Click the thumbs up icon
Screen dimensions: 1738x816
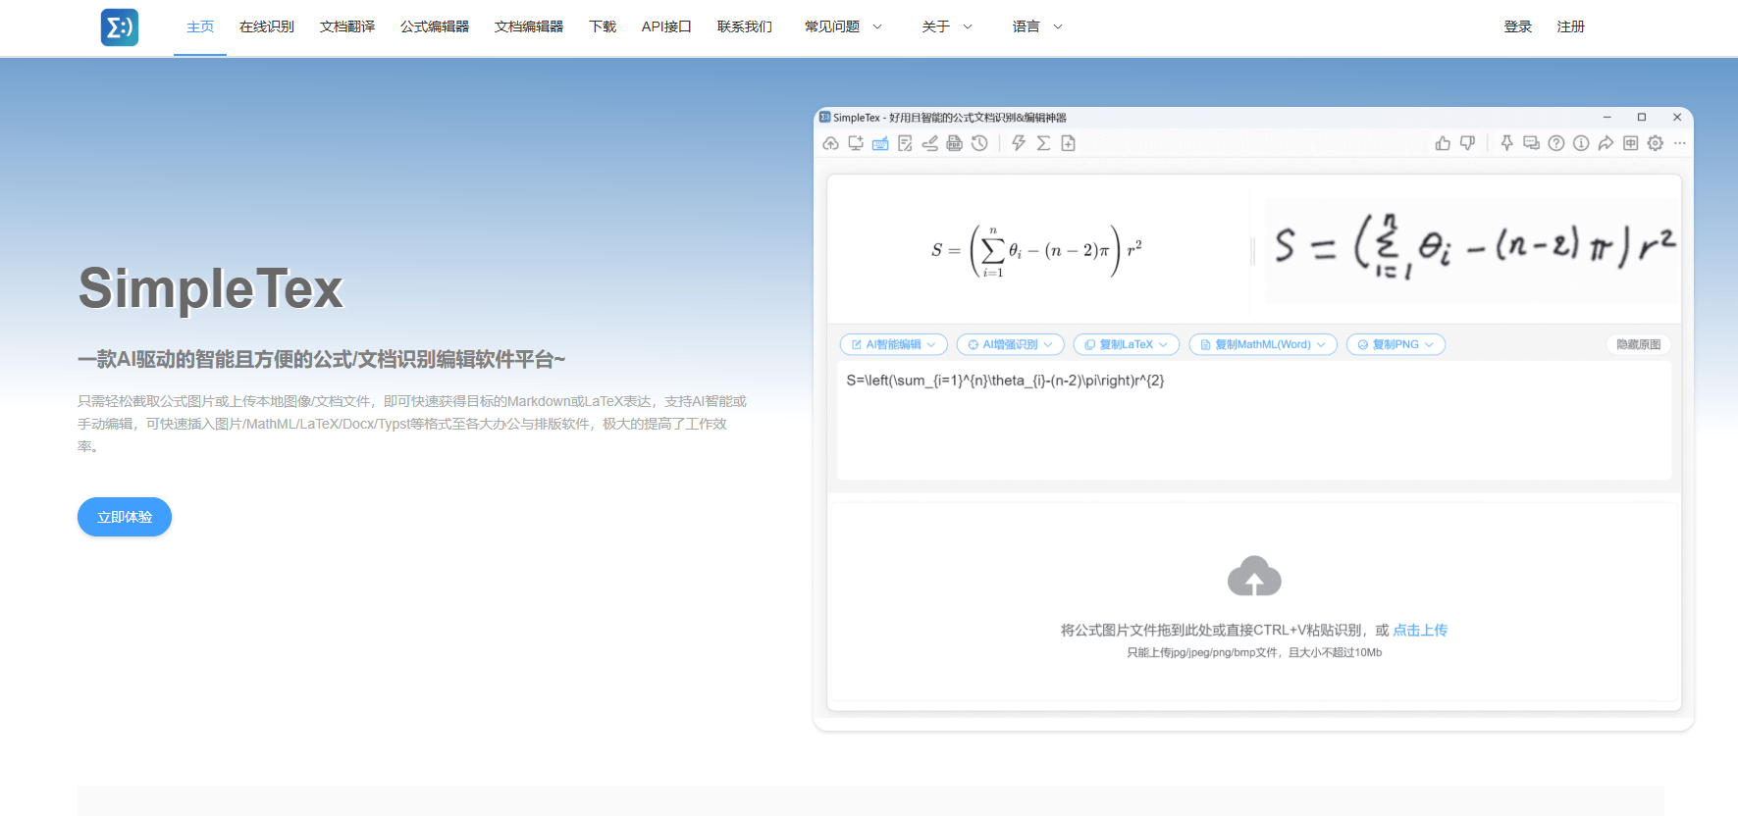point(1443,143)
